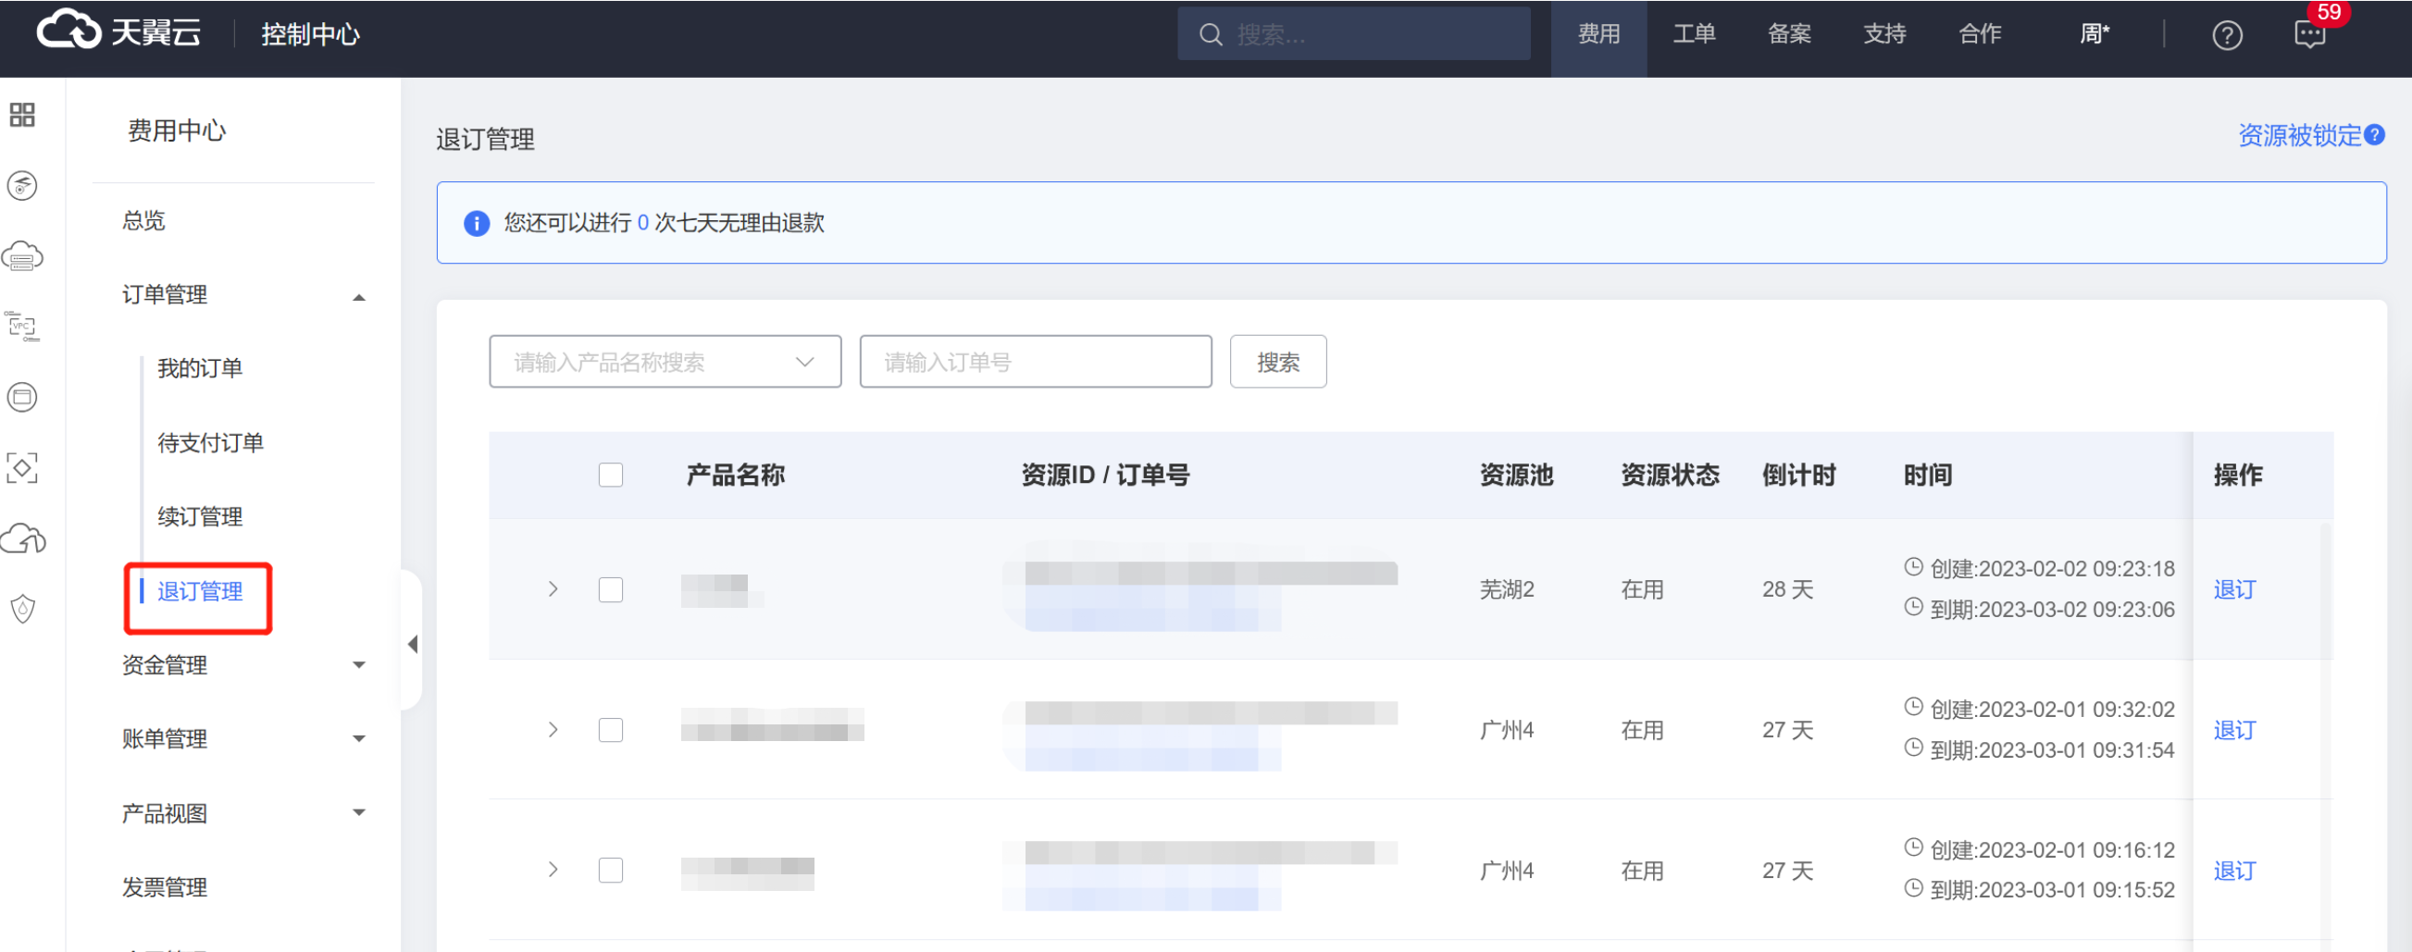
Task: Expand row details for the 芜湖2 resource
Action: 553,589
